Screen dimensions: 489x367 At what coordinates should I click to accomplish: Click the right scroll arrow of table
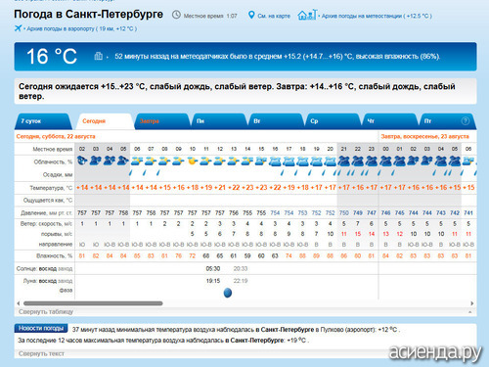point(472,303)
